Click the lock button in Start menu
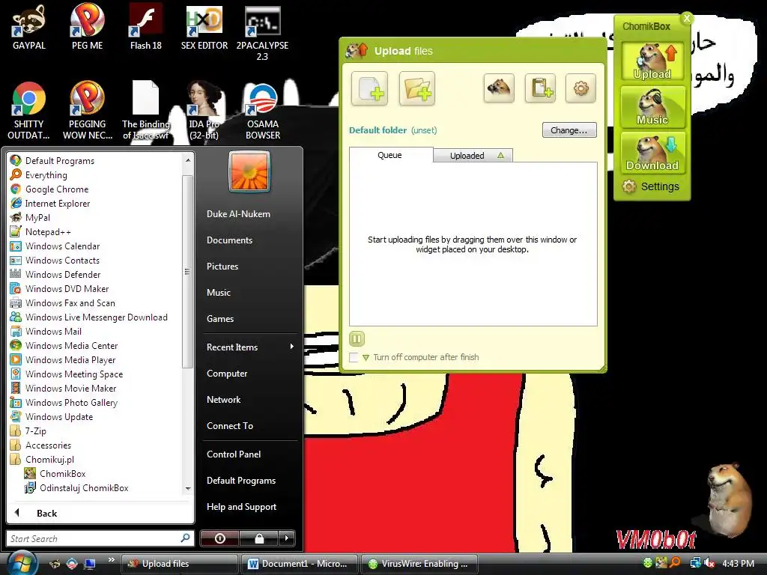Viewport: 767px width, 575px height. point(259,538)
